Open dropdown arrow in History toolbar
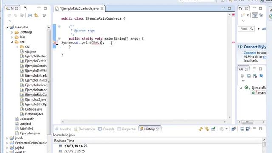 (227, 129)
